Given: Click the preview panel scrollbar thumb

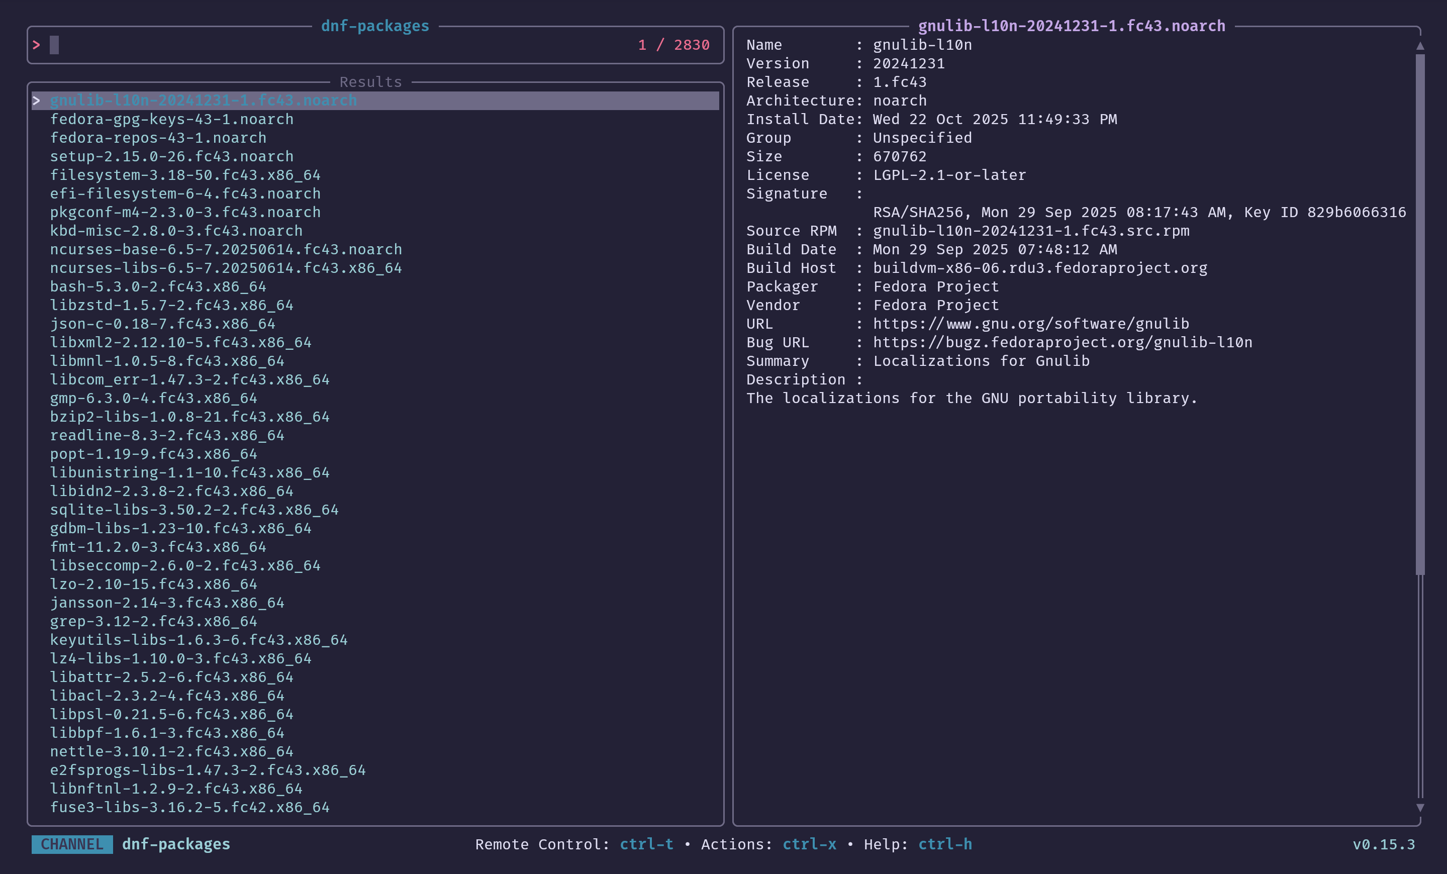Looking at the screenshot, I should coord(1420,314).
